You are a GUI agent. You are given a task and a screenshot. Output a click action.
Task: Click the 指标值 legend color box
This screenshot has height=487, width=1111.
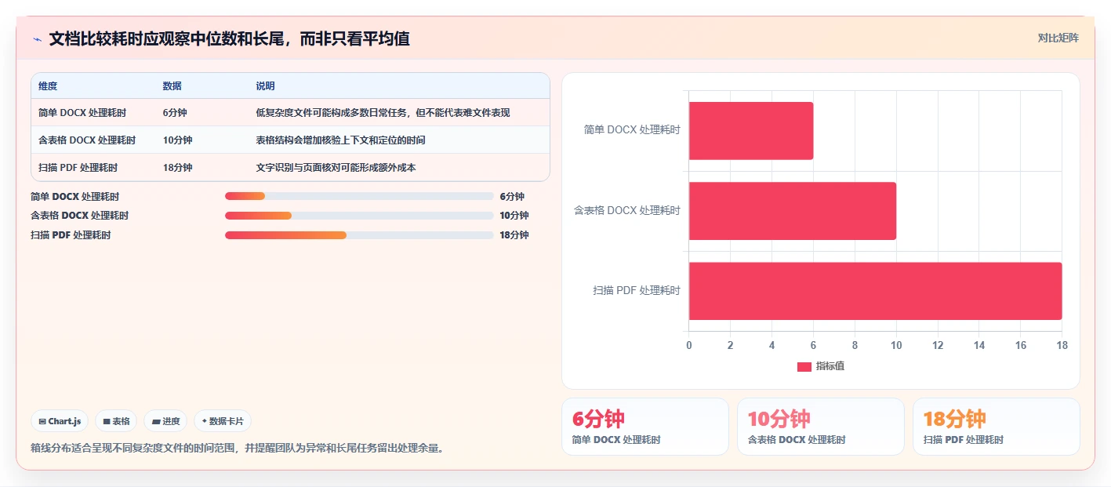(x=804, y=366)
